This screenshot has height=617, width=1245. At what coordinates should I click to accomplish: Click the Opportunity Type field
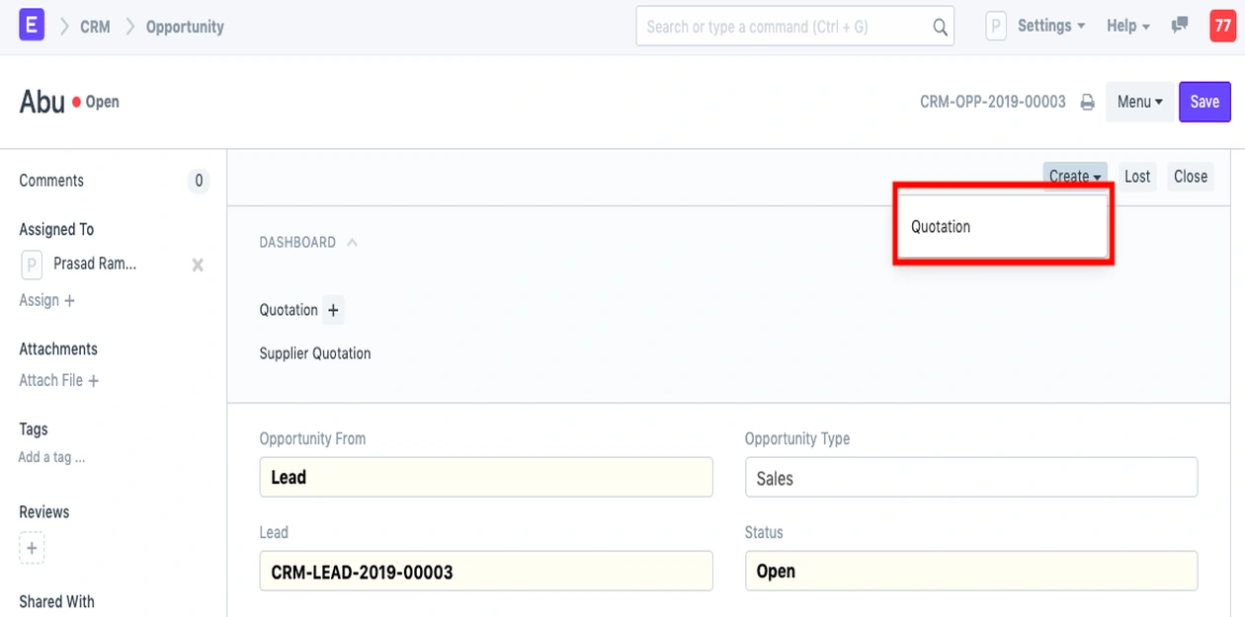[970, 478]
